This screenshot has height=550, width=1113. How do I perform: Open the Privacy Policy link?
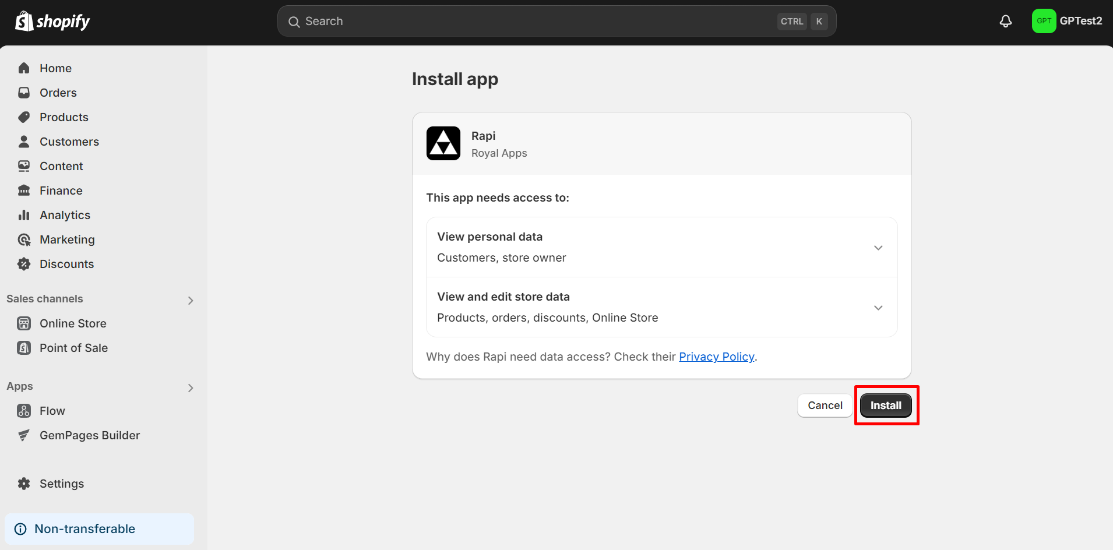point(716,356)
